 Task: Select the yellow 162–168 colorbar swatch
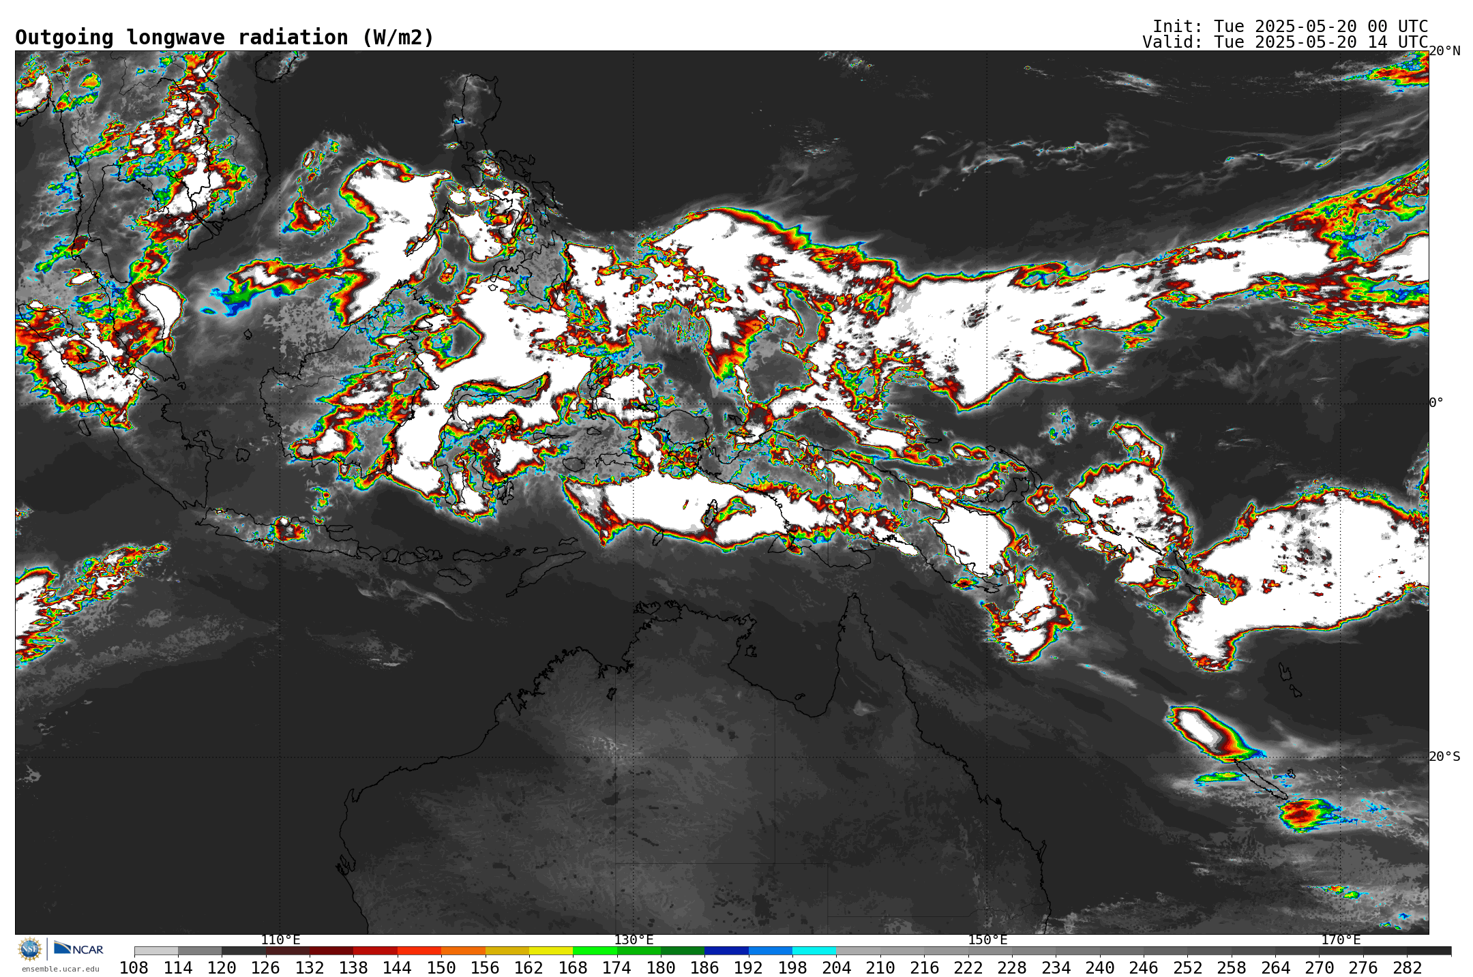(x=551, y=951)
